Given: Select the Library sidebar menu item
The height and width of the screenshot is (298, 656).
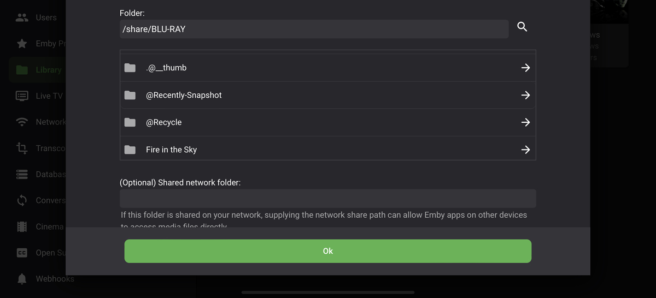Looking at the screenshot, I should click(37, 70).
